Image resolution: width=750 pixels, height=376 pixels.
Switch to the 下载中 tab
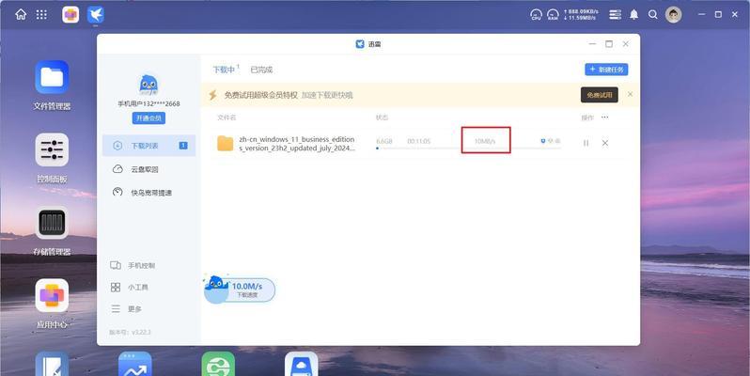226,70
